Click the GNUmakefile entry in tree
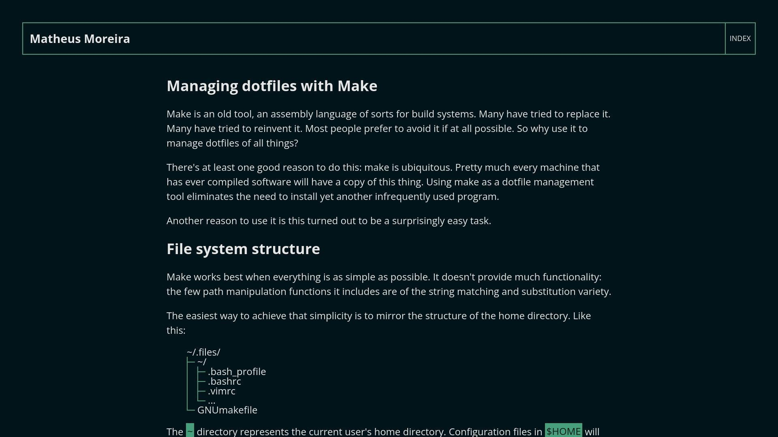This screenshot has height=437, width=778. click(x=227, y=410)
